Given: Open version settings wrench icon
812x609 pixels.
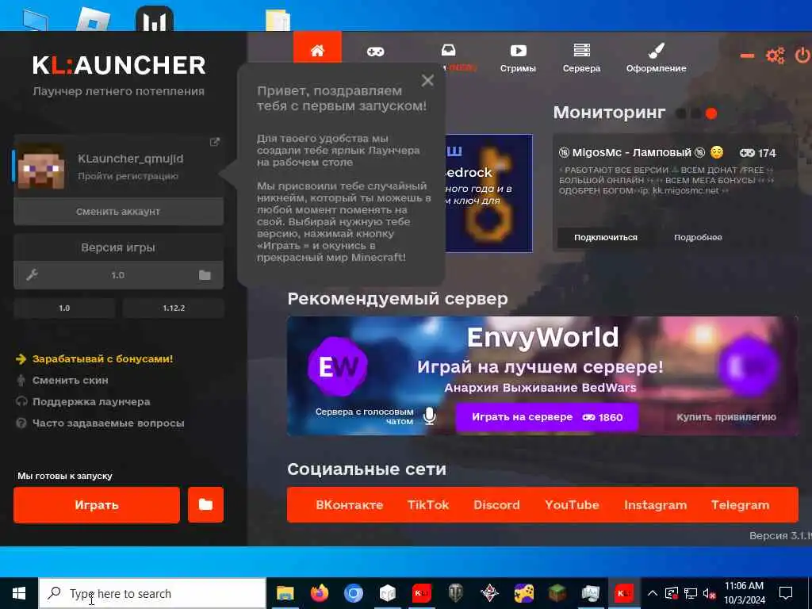Looking at the screenshot, I should [x=32, y=275].
